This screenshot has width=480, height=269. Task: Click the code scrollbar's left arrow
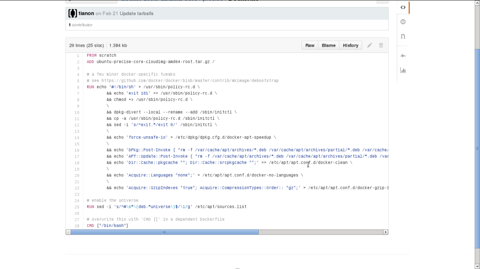(68, 232)
